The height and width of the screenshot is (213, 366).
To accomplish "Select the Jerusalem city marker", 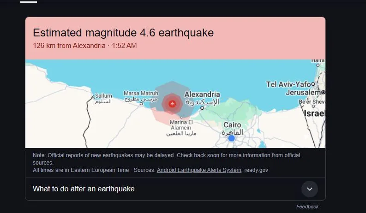I will pyautogui.click(x=323, y=92).
